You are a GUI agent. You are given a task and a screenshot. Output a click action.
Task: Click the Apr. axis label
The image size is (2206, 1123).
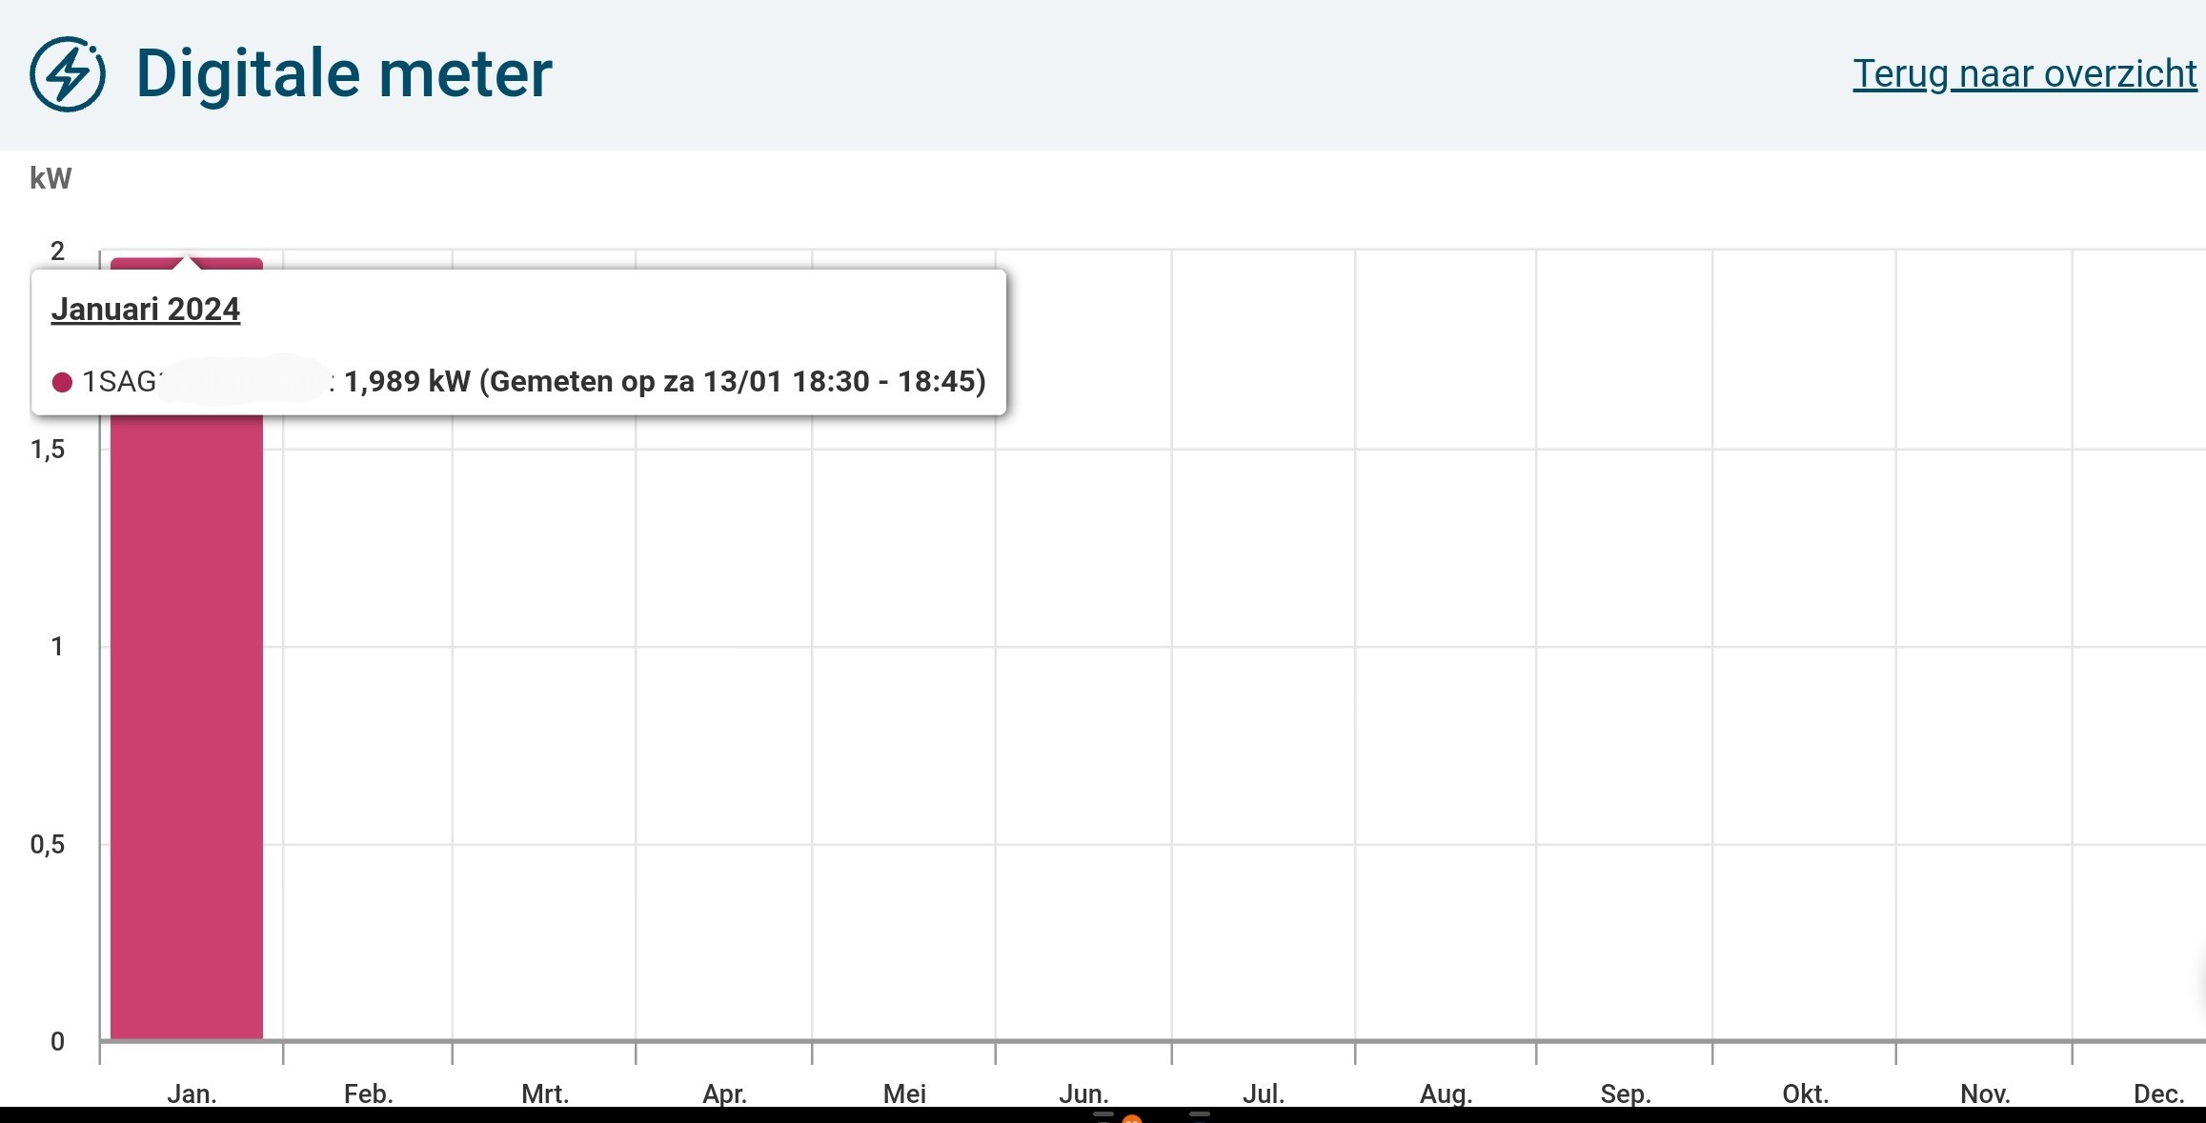(x=724, y=1093)
